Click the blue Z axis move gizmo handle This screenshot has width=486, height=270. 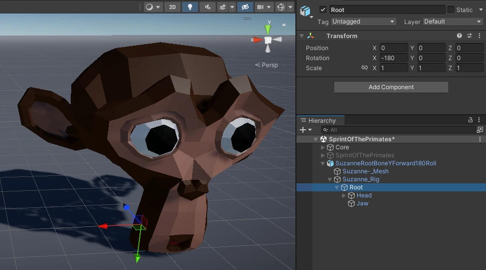point(126,207)
